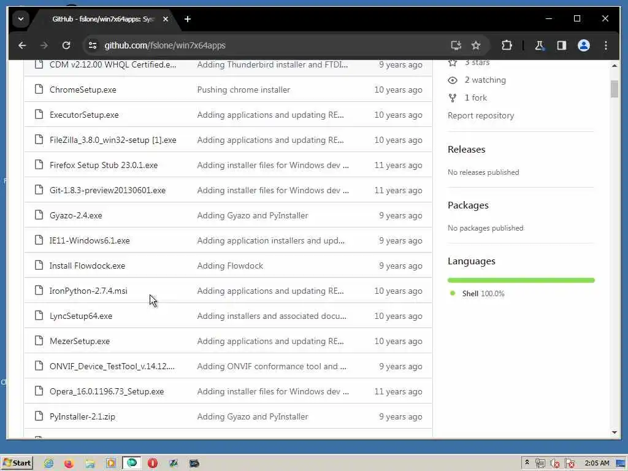Screen dimensions: 628x471
Task: Open the Packages heading link
Action: pyautogui.click(x=468, y=205)
